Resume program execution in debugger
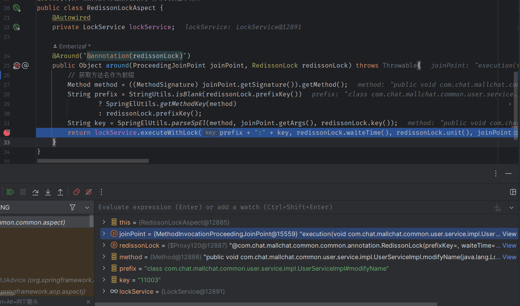The height and width of the screenshot is (306, 520). click(x=10, y=192)
